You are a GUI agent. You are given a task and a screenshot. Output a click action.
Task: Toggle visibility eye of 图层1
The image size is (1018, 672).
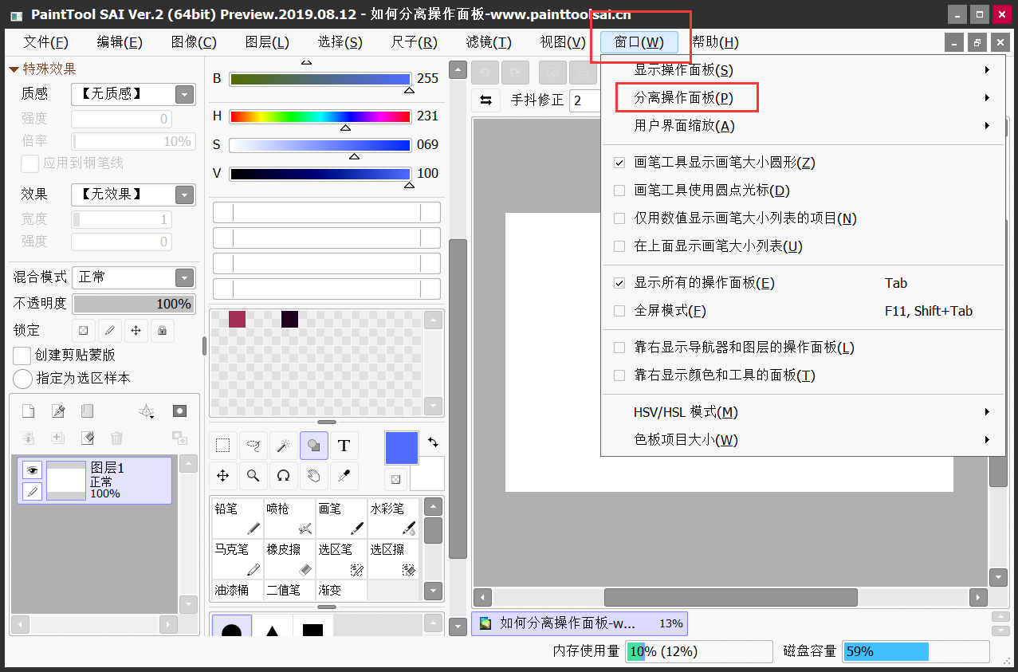coord(32,470)
